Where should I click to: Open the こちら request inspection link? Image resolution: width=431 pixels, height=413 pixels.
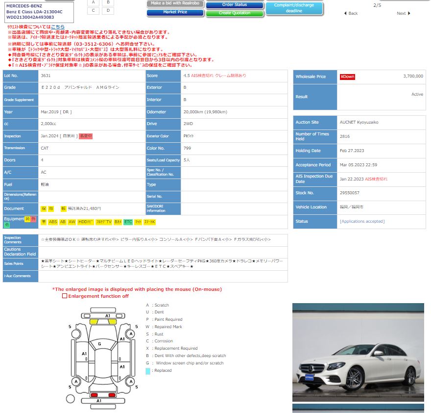tap(58, 27)
